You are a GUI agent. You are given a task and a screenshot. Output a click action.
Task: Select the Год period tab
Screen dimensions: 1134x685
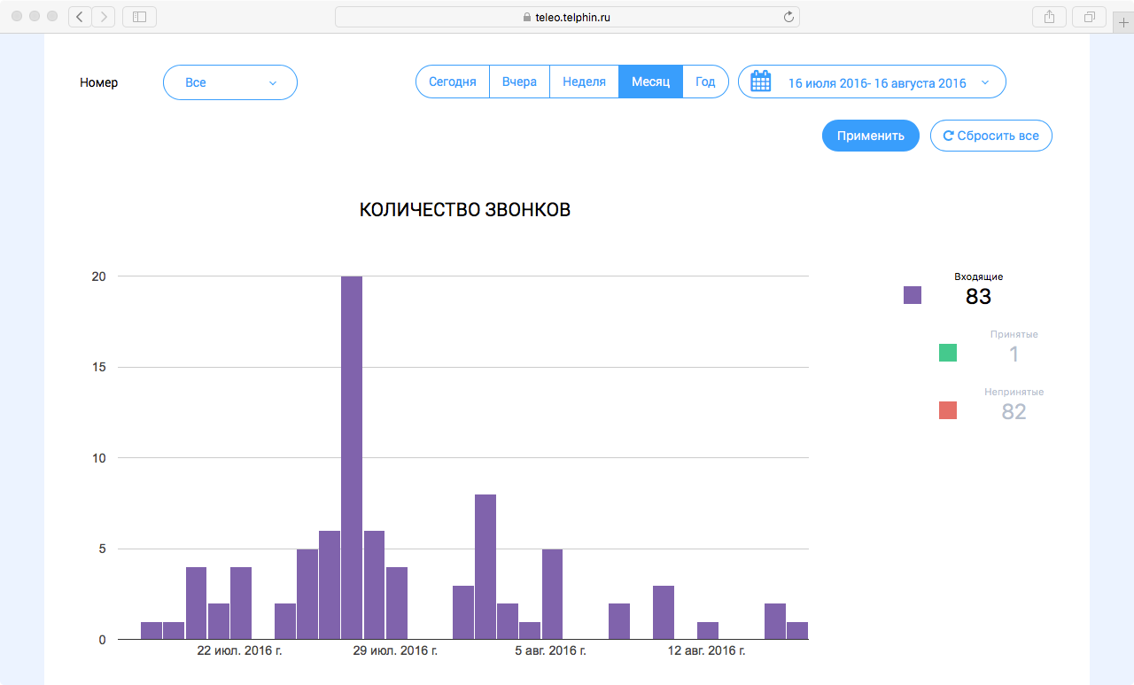click(705, 82)
